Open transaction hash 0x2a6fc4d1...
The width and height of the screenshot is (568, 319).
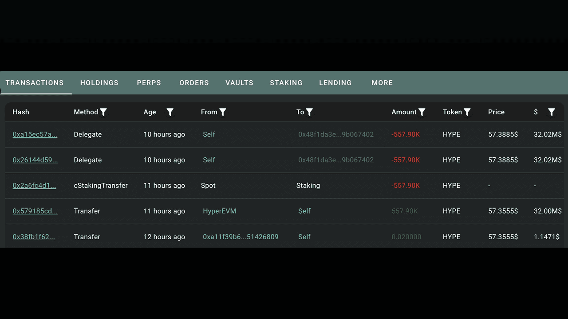point(34,186)
